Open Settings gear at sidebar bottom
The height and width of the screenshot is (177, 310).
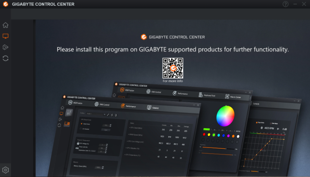click(x=5, y=170)
